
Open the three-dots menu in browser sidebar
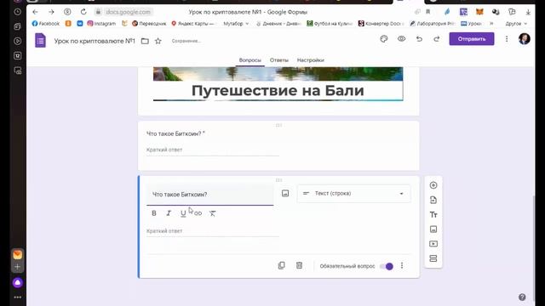pos(17,297)
